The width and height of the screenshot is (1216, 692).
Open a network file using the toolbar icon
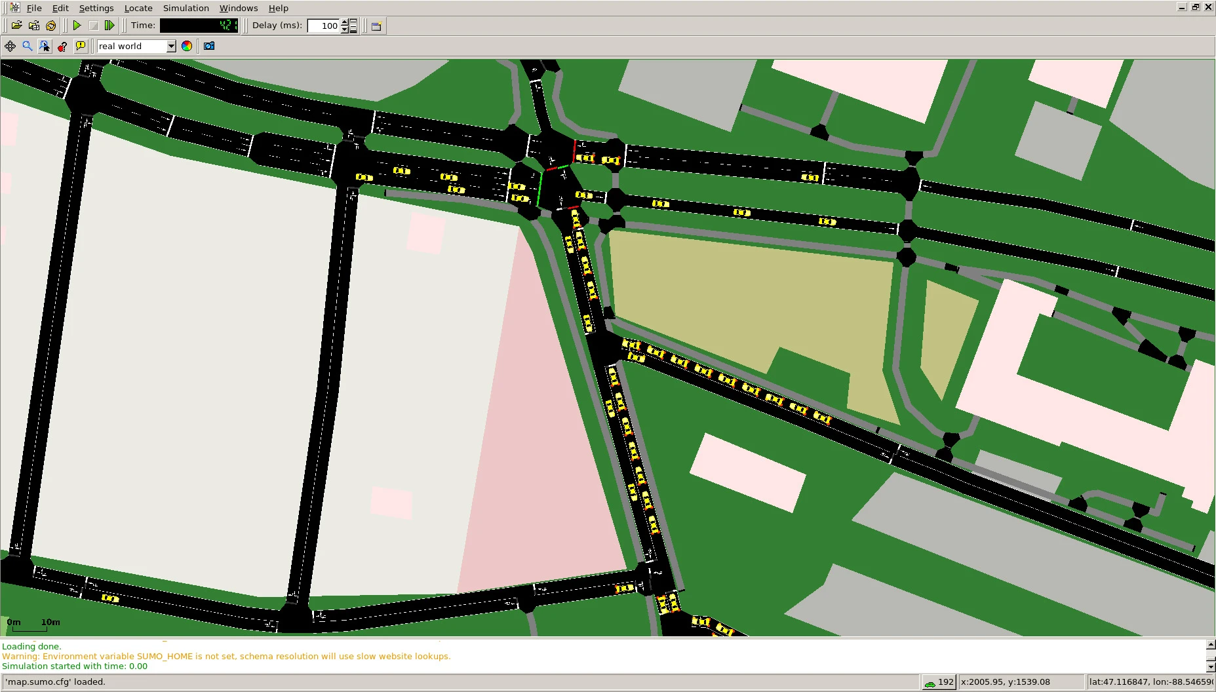[33, 25]
